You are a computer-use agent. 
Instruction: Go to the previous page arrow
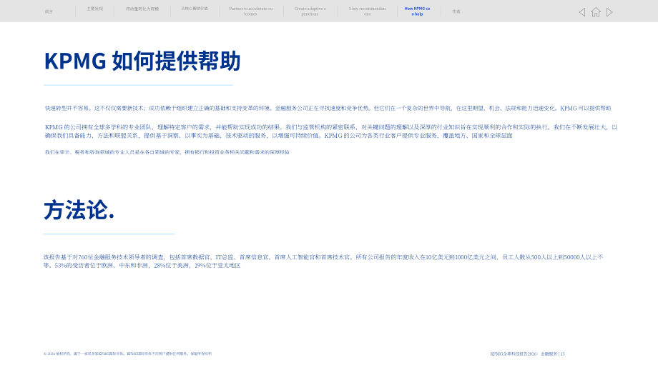pyautogui.click(x=582, y=12)
